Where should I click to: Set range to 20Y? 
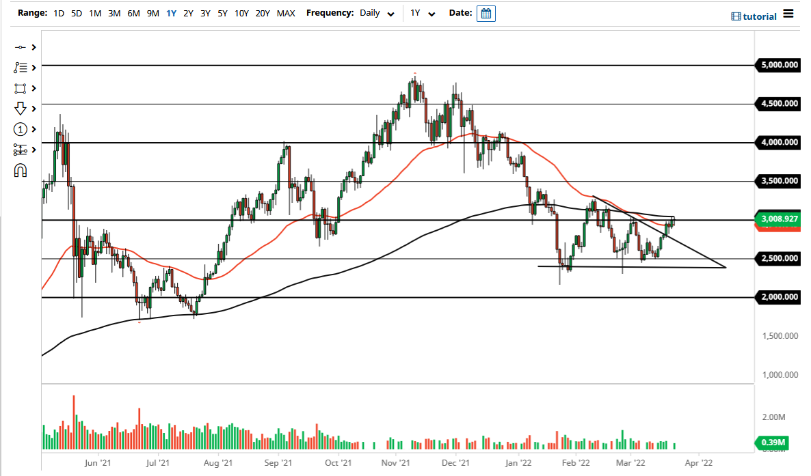point(263,14)
